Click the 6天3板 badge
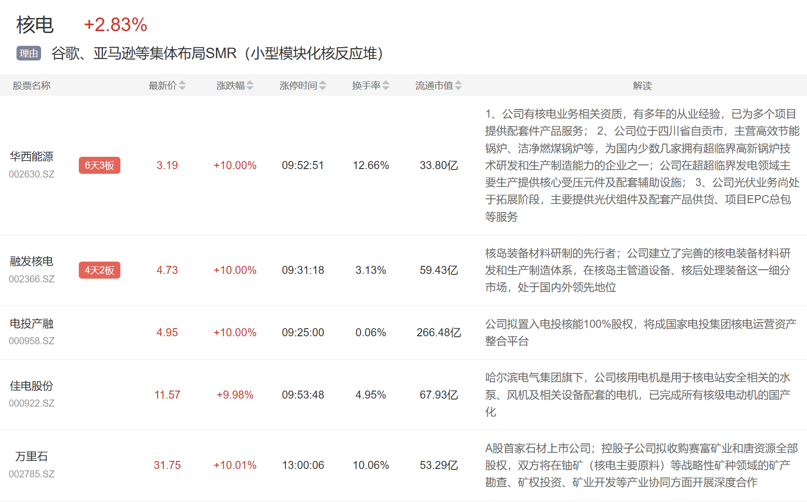This screenshot has height=502, width=807. pos(100,165)
